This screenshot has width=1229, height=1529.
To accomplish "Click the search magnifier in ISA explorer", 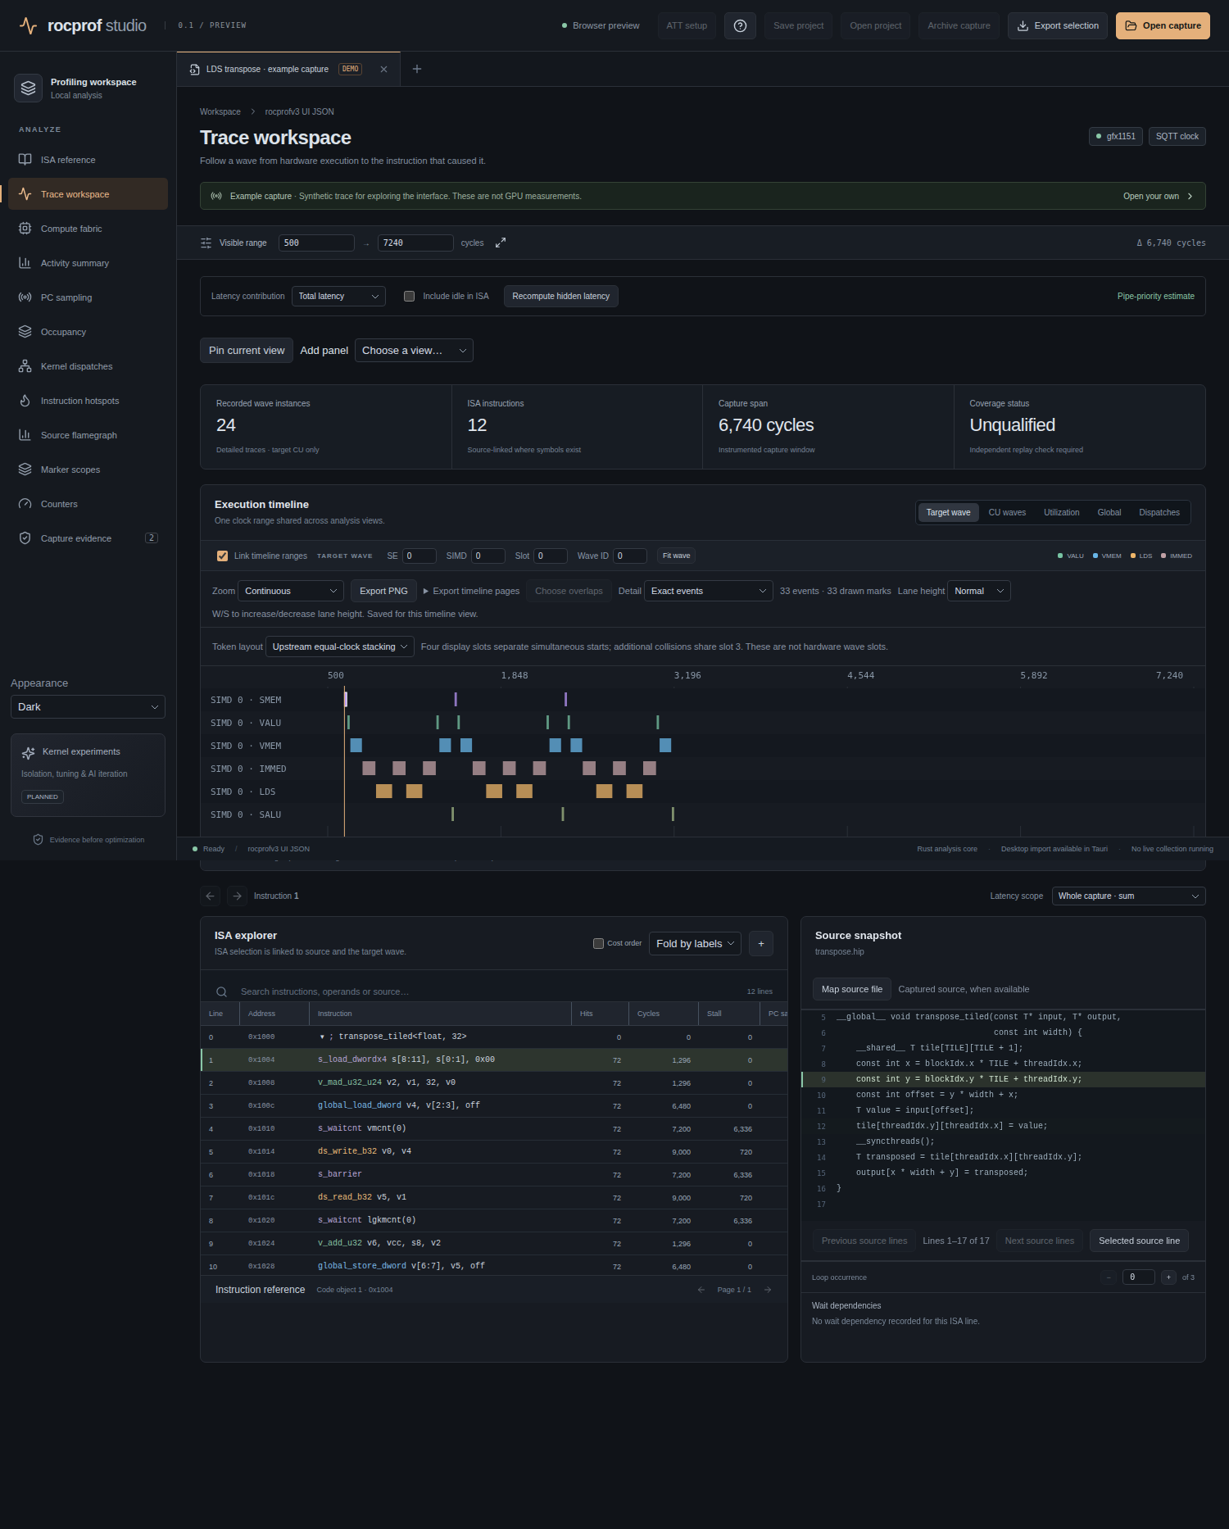I will [x=221, y=991].
